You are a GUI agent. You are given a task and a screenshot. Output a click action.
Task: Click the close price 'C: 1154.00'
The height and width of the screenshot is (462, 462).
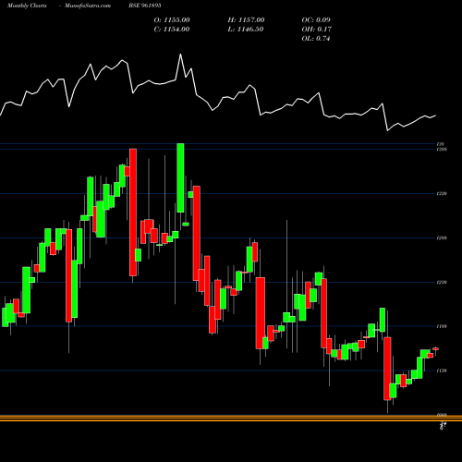tap(172, 30)
